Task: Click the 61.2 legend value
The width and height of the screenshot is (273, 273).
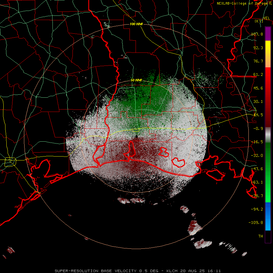Action: [258, 75]
